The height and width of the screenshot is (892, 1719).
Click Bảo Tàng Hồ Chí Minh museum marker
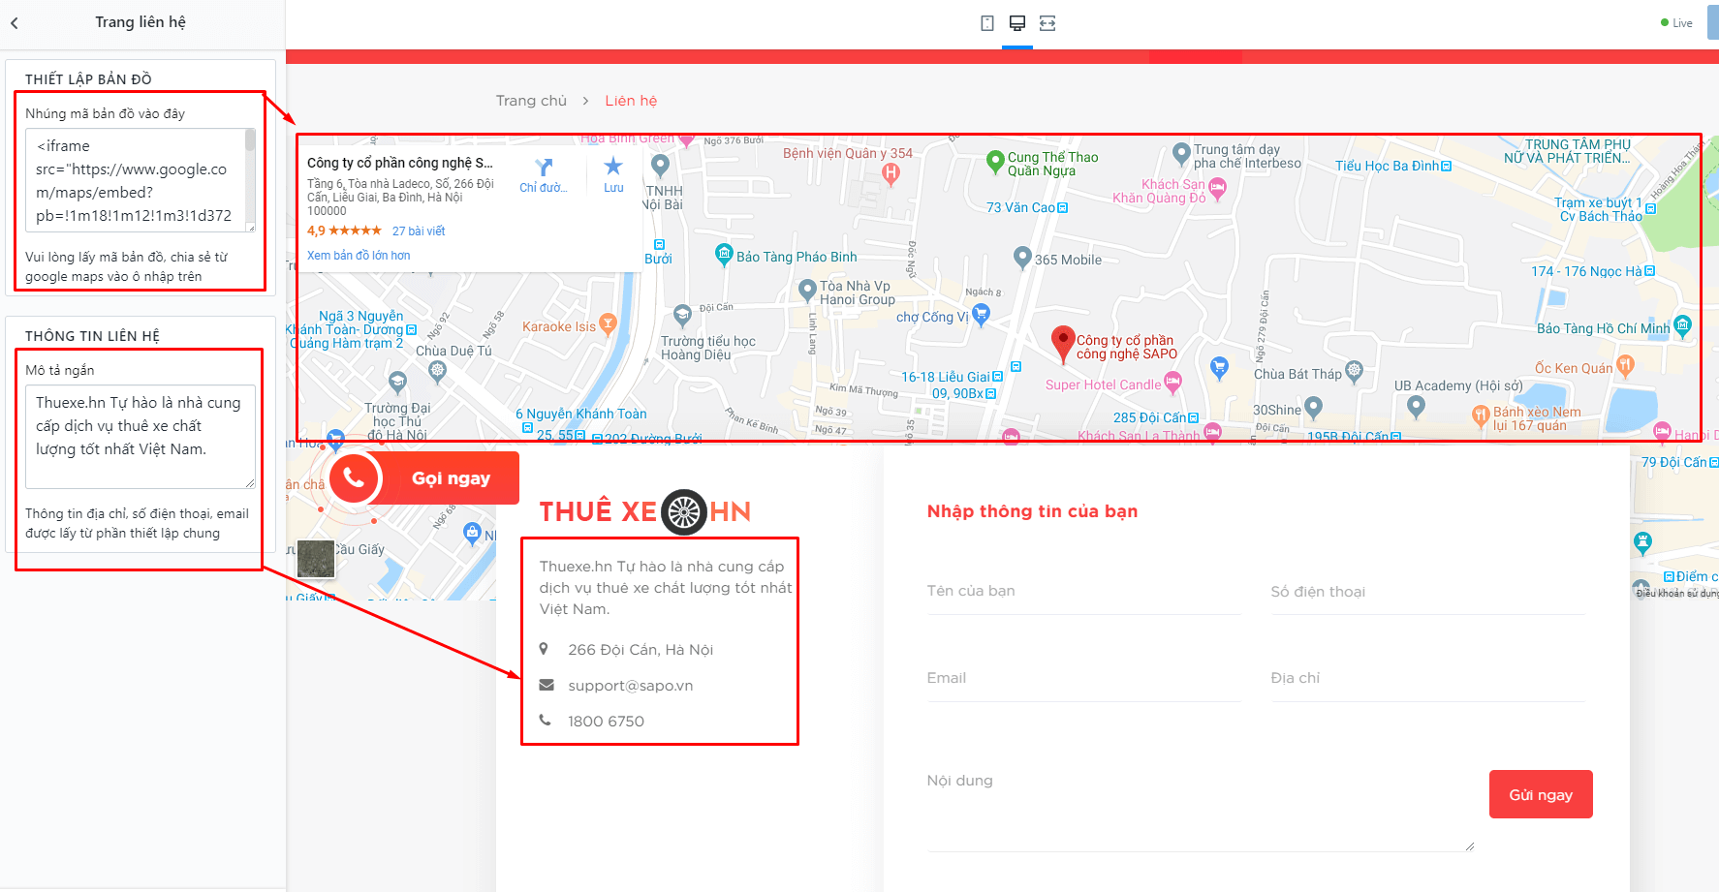(x=1683, y=326)
